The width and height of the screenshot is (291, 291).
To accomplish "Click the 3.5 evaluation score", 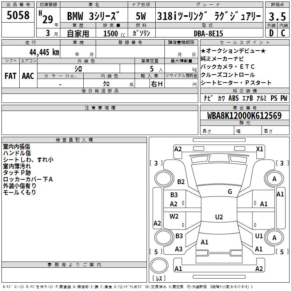I will (277, 17).
